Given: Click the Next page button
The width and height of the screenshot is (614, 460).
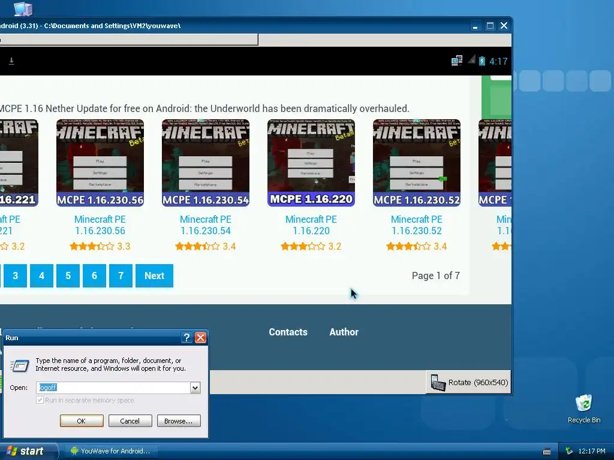Looking at the screenshot, I should pyautogui.click(x=154, y=276).
